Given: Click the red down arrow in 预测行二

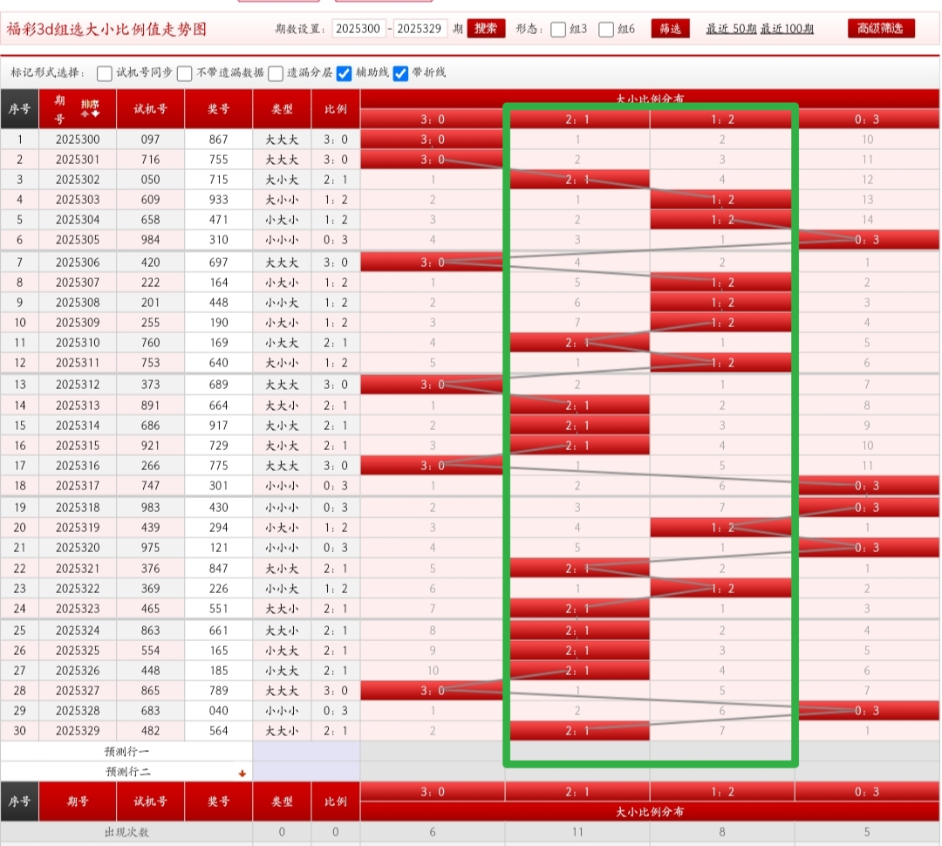Looking at the screenshot, I should (242, 773).
